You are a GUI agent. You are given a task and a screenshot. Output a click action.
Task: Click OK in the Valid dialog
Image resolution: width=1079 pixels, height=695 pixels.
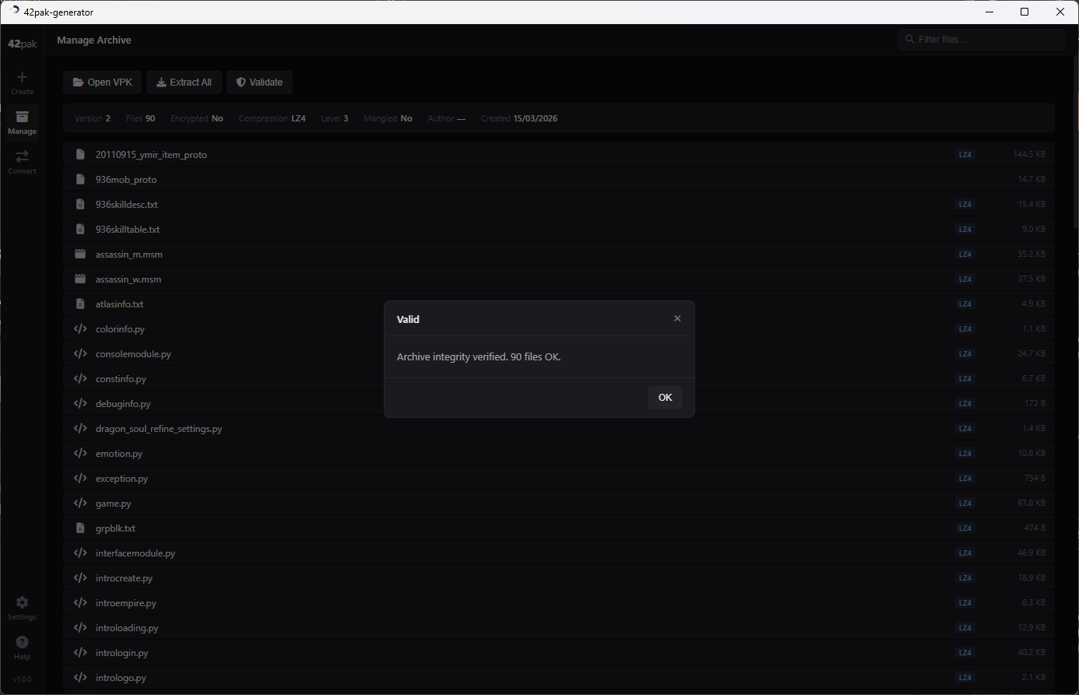coord(665,398)
